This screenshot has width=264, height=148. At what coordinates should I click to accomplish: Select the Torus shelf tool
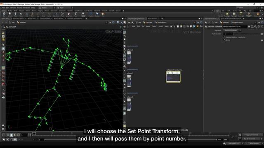click(21, 14)
